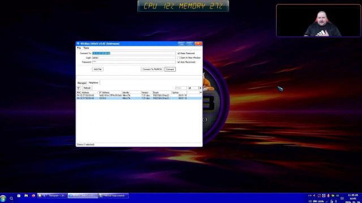
Task: Click the Password input field
Action: 134,62
